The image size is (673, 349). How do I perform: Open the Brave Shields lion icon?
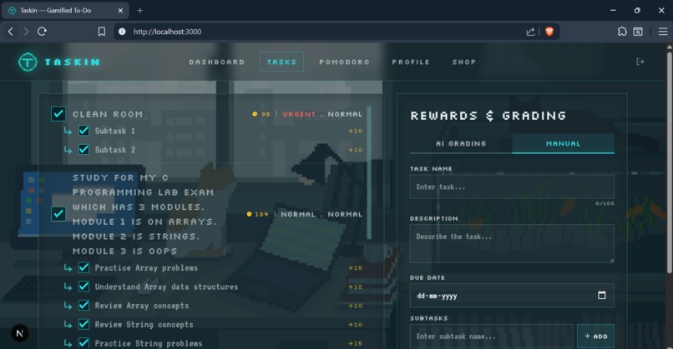549,32
